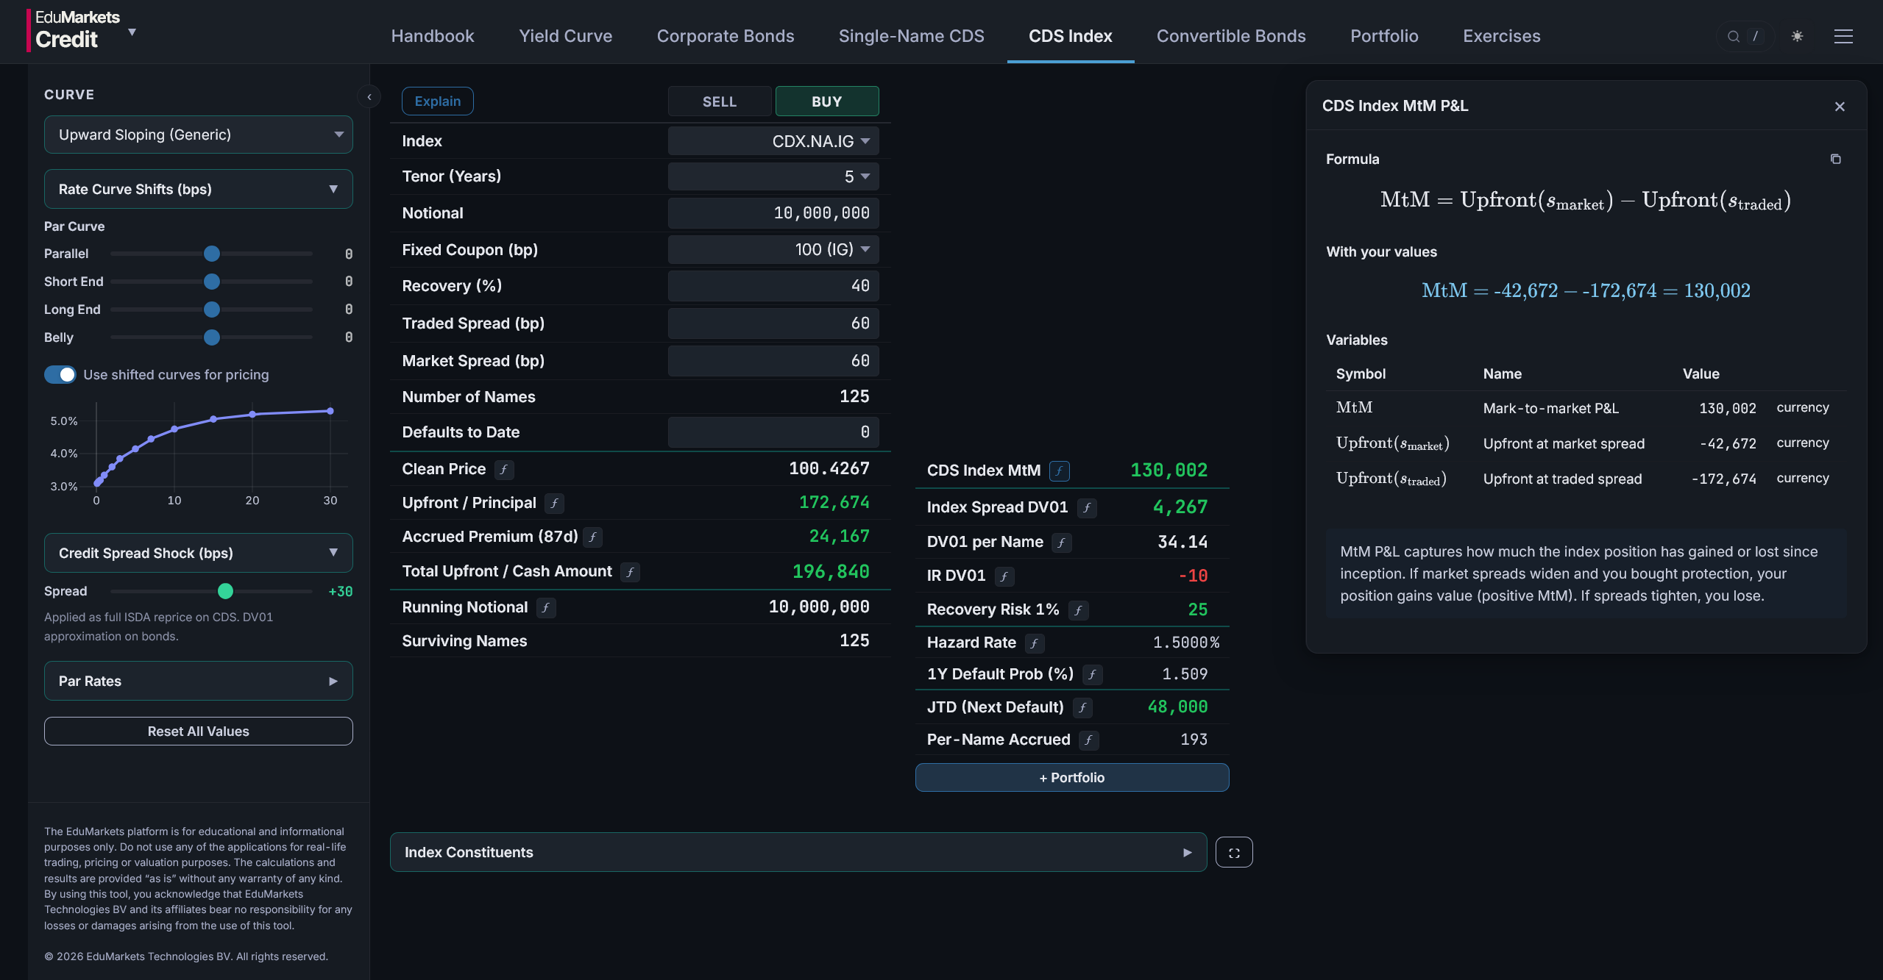The width and height of the screenshot is (1883, 980).
Task: Click the CDS Index MtM formula icon
Action: pos(1060,471)
